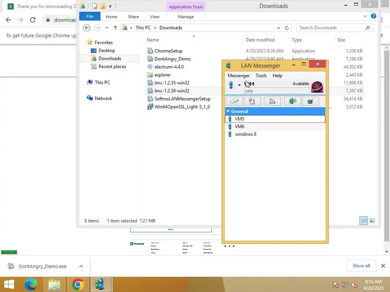
Task: Expand the Explorer ribbon chevron
Action: [365, 16]
